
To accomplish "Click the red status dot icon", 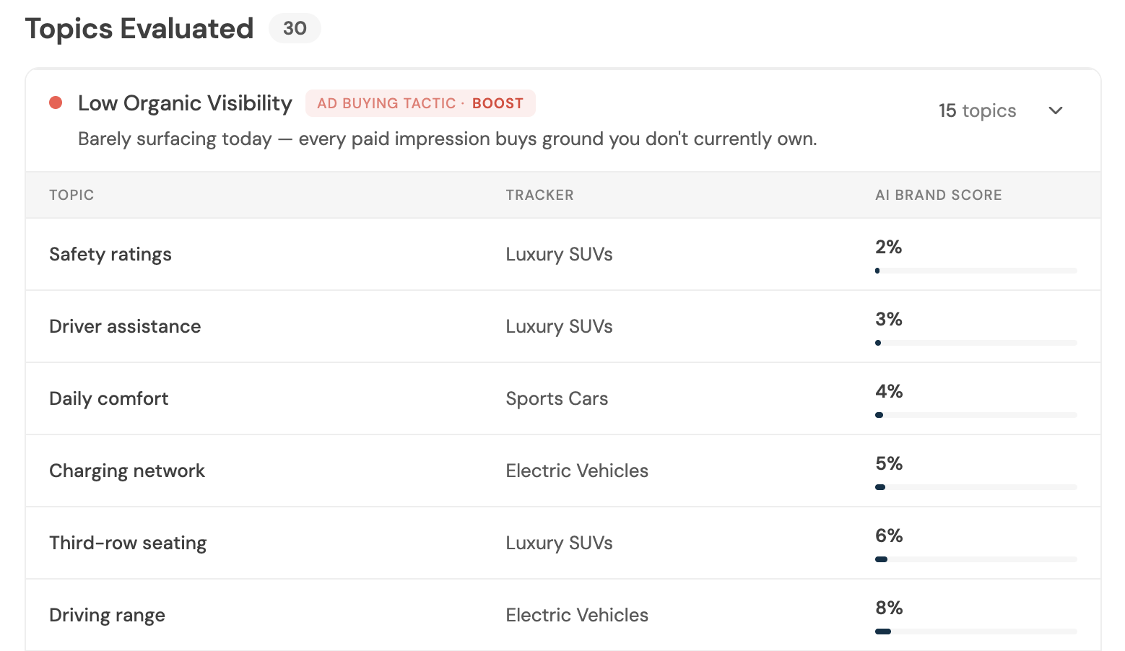I will (x=56, y=102).
